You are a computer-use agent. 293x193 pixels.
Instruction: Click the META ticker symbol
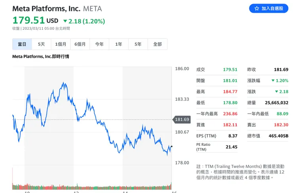point(92,8)
